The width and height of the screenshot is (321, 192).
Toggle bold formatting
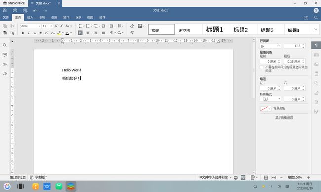(x=23, y=33)
